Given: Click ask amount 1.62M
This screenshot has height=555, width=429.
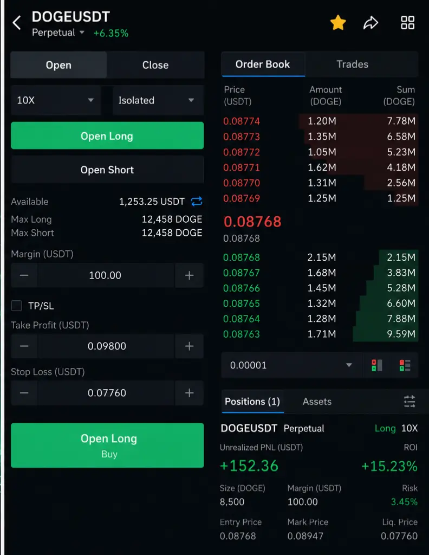Looking at the screenshot, I should click(x=322, y=167).
